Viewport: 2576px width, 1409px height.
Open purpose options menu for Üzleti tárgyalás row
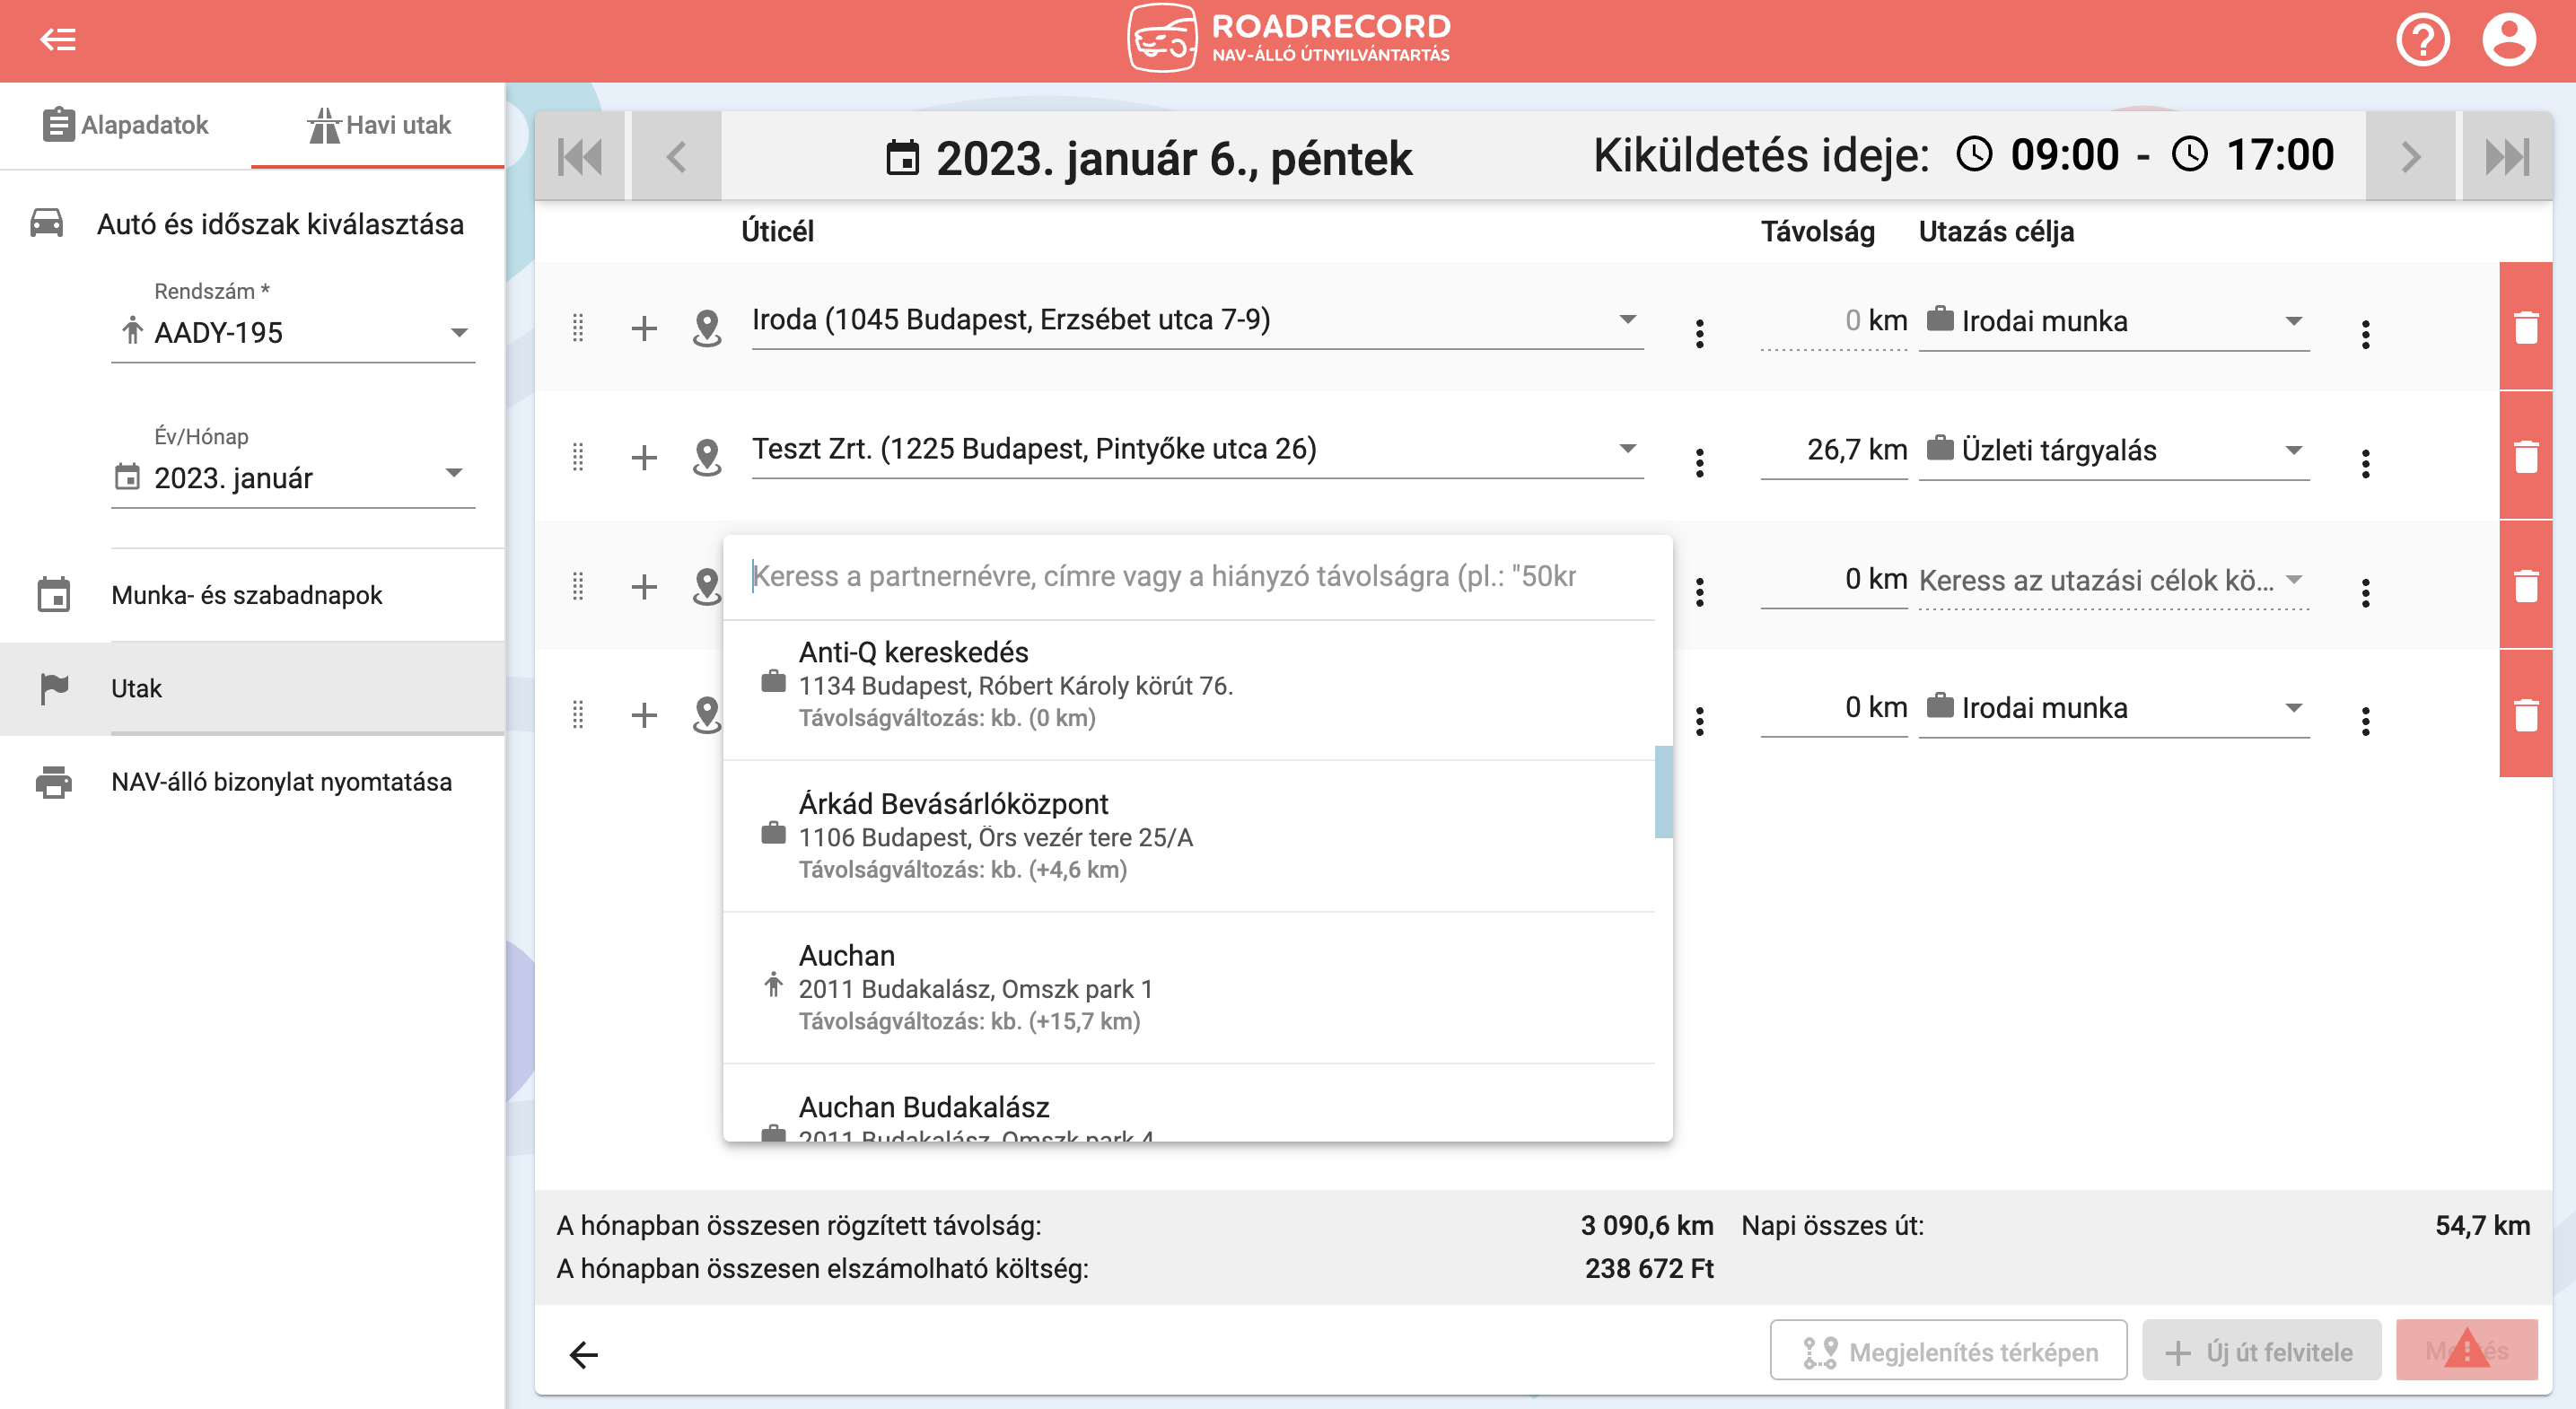point(2365,463)
